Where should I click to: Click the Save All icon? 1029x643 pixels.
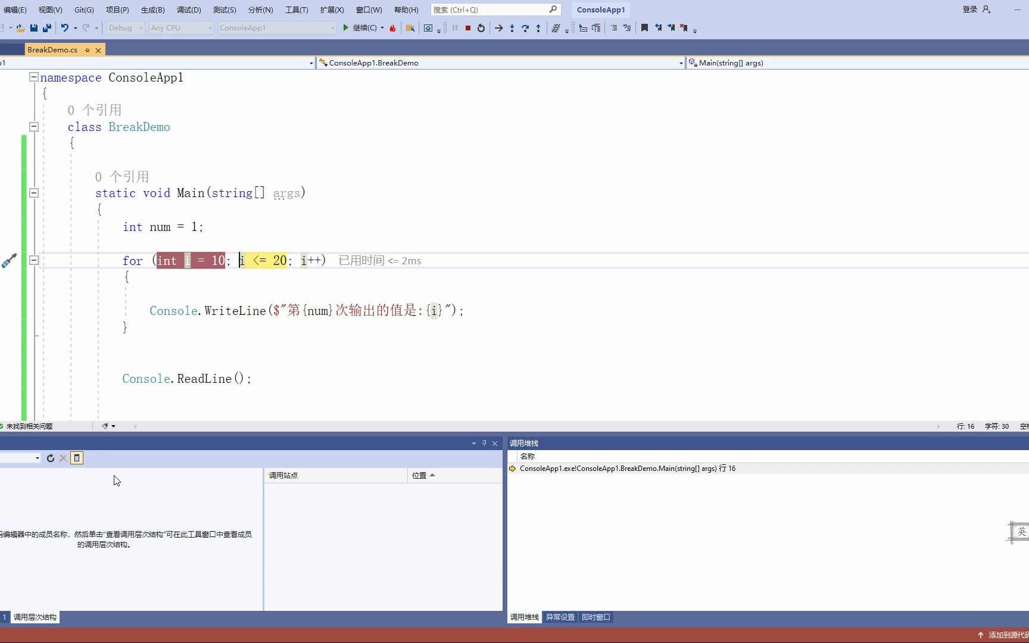(47, 28)
